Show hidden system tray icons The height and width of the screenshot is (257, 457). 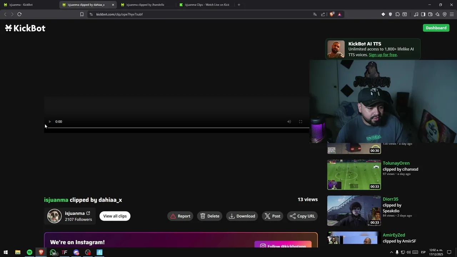(x=391, y=252)
